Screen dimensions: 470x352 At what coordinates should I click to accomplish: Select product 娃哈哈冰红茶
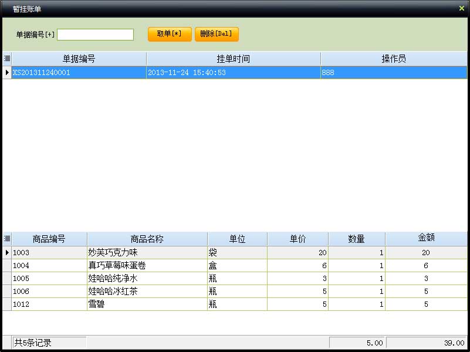point(147,291)
